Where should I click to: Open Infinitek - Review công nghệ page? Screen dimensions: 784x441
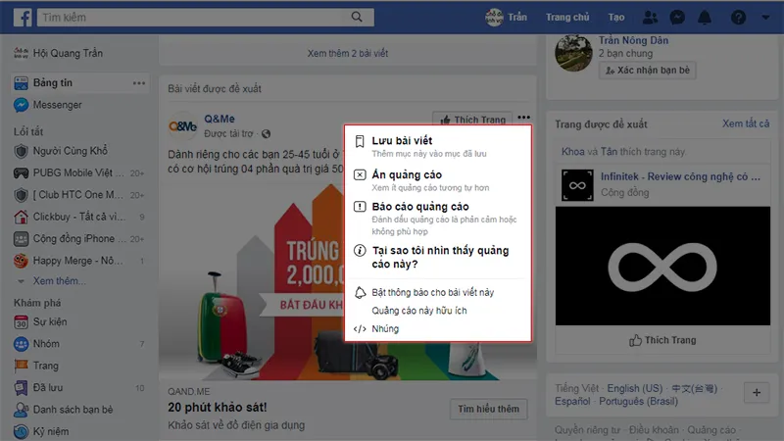pyautogui.click(x=680, y=177)
